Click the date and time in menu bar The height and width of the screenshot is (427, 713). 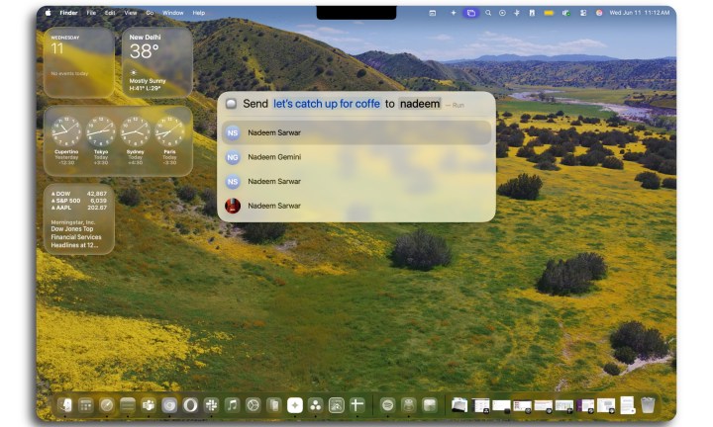click(x=640, y=13)
